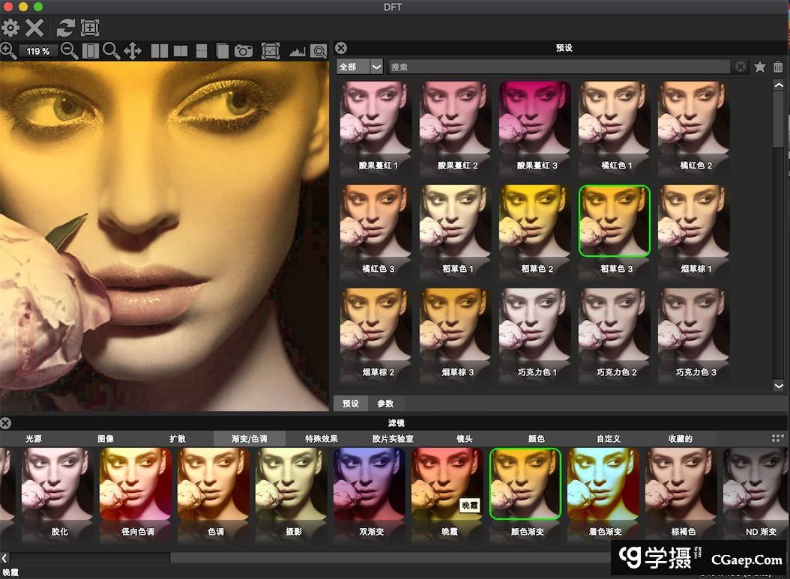The width and height of the screenshot is (790, 579).
Task: Toggle side-by-side comparison view
Action: pyautogui.click(x=160, y=51)
